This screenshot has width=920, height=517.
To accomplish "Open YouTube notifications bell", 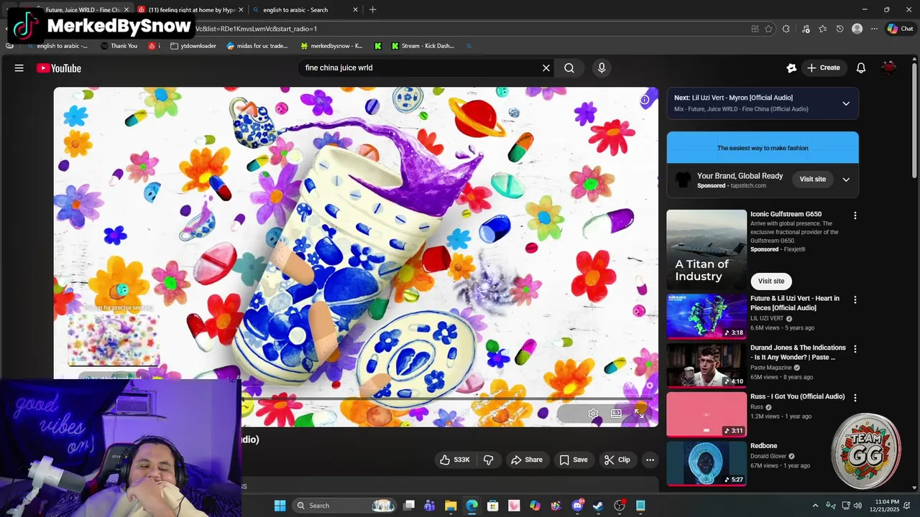I will click(x=861, y=68).
